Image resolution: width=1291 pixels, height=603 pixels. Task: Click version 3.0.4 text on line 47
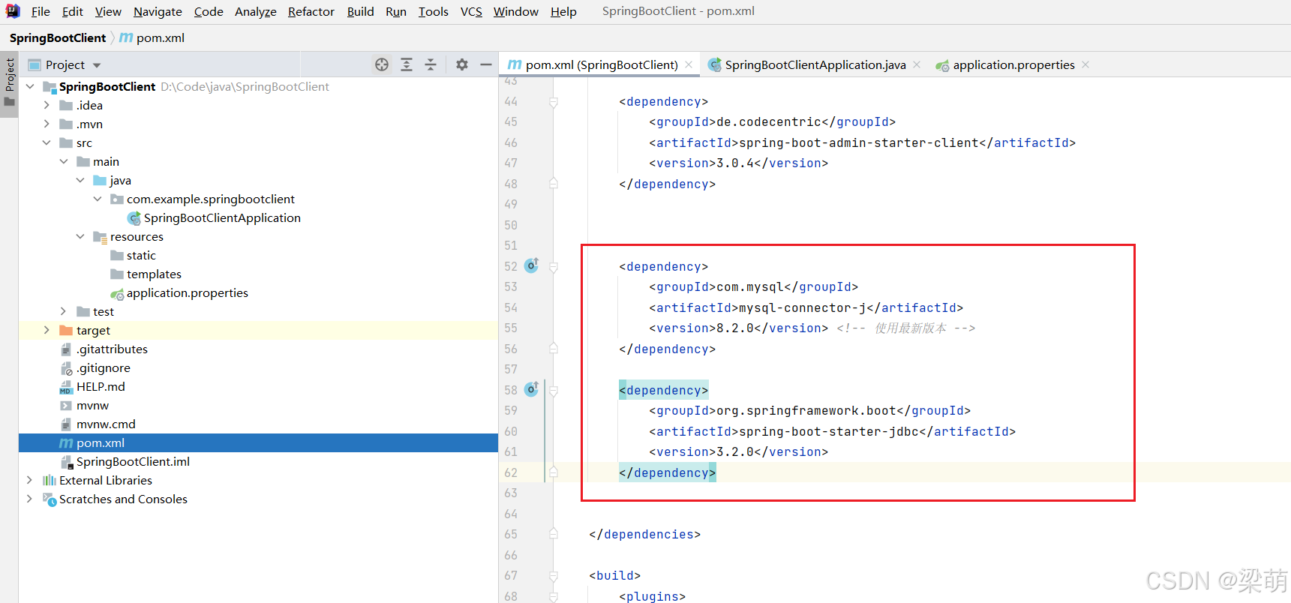pyautogui.click(x=735, y=163)
